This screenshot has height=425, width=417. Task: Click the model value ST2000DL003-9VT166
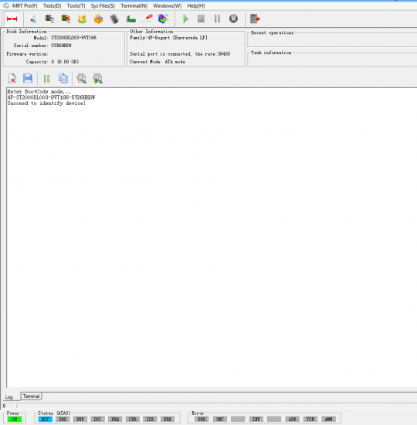click(x=73, y=38)
